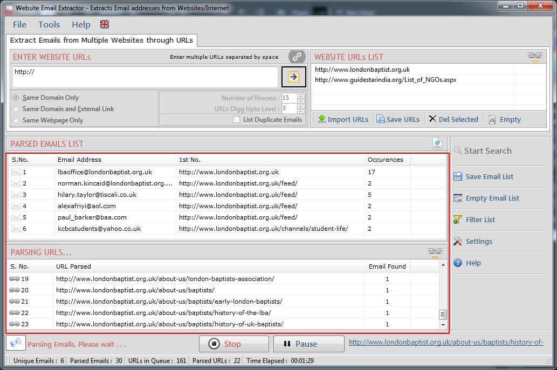Click the link icon of parsed URL row 19
The image size is (557, 370).
[15, 279]
